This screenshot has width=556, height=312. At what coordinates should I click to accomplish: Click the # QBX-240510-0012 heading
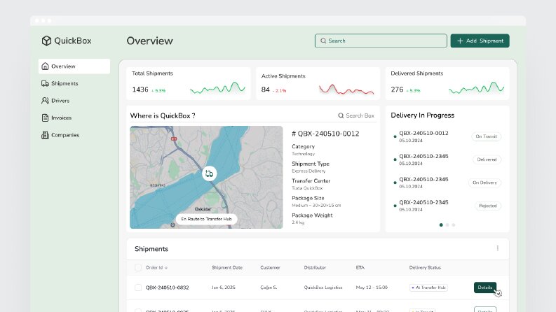point(325,134)
